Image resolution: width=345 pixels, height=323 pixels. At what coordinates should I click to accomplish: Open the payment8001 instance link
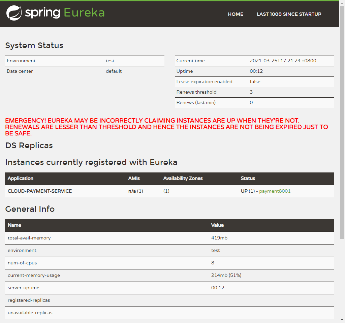275,191
